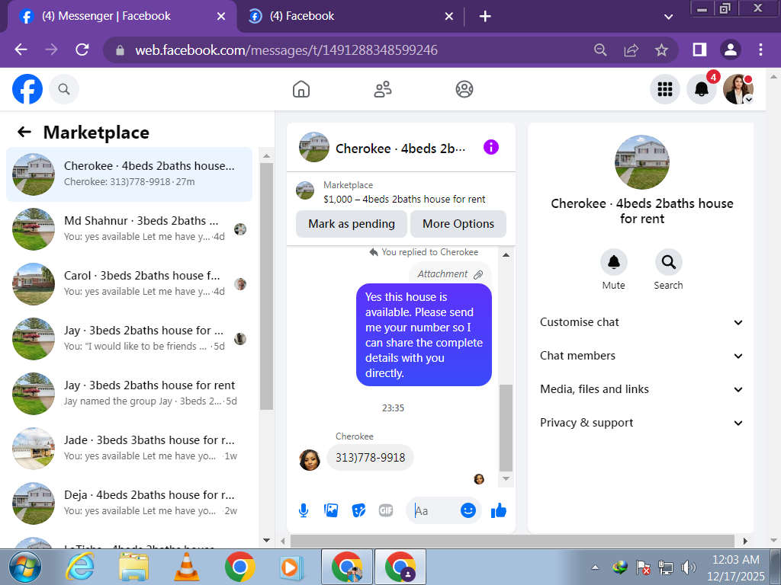
Task: Open the Chrome profile icon
Action: [730, 50]
